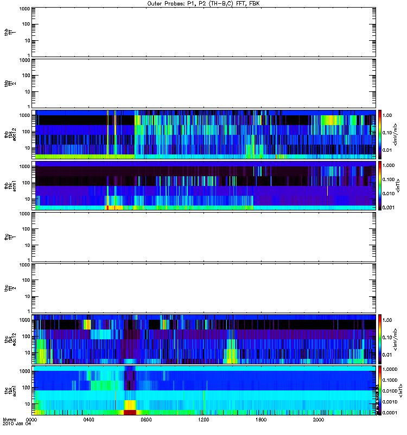Click the '1200' time axis label

pos(203,419)
